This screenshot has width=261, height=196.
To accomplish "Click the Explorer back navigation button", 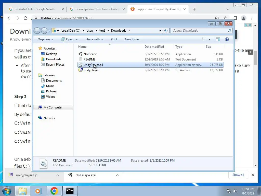I will (37, 31).
